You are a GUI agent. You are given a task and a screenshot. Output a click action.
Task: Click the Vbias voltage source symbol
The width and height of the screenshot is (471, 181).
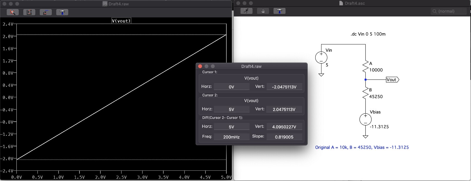(365, 119)
